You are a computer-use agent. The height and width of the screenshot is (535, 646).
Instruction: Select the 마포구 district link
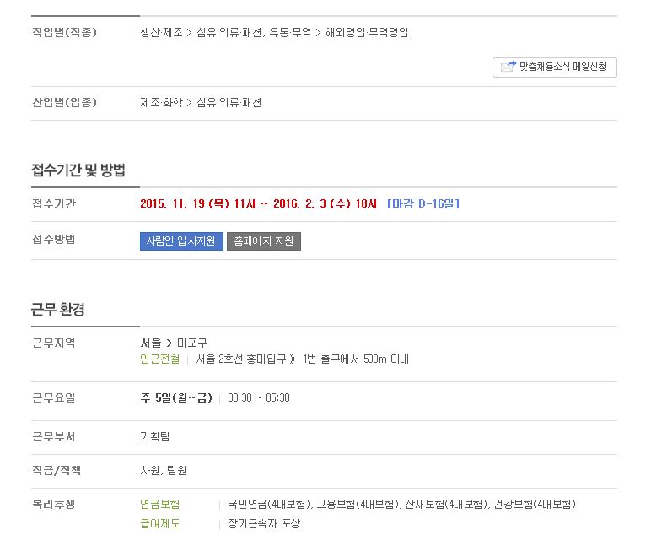click(x=192, y=343)
